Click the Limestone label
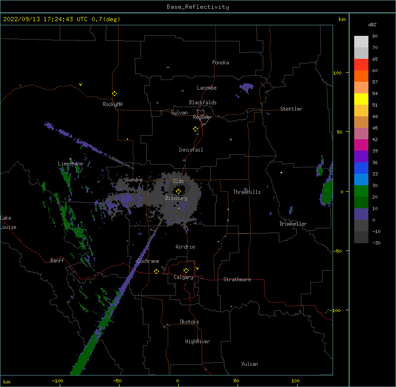 (70, 164)
